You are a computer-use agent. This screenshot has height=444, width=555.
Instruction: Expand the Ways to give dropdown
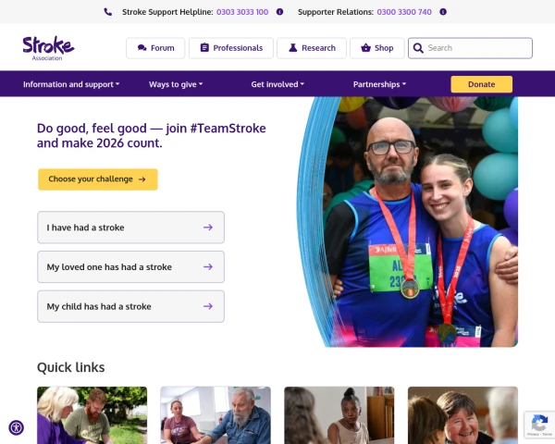tap(176, 84)
